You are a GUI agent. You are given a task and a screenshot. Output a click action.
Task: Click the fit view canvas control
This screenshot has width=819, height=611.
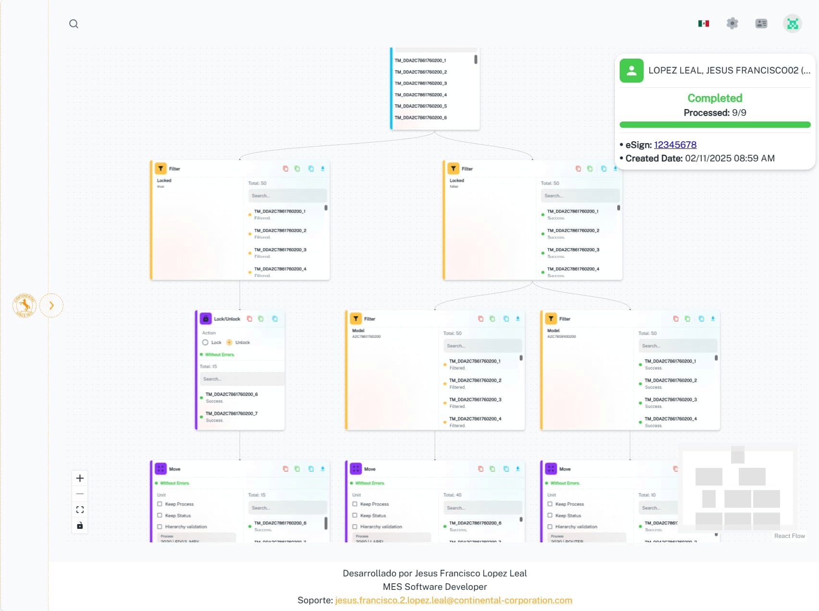point(80,510)
